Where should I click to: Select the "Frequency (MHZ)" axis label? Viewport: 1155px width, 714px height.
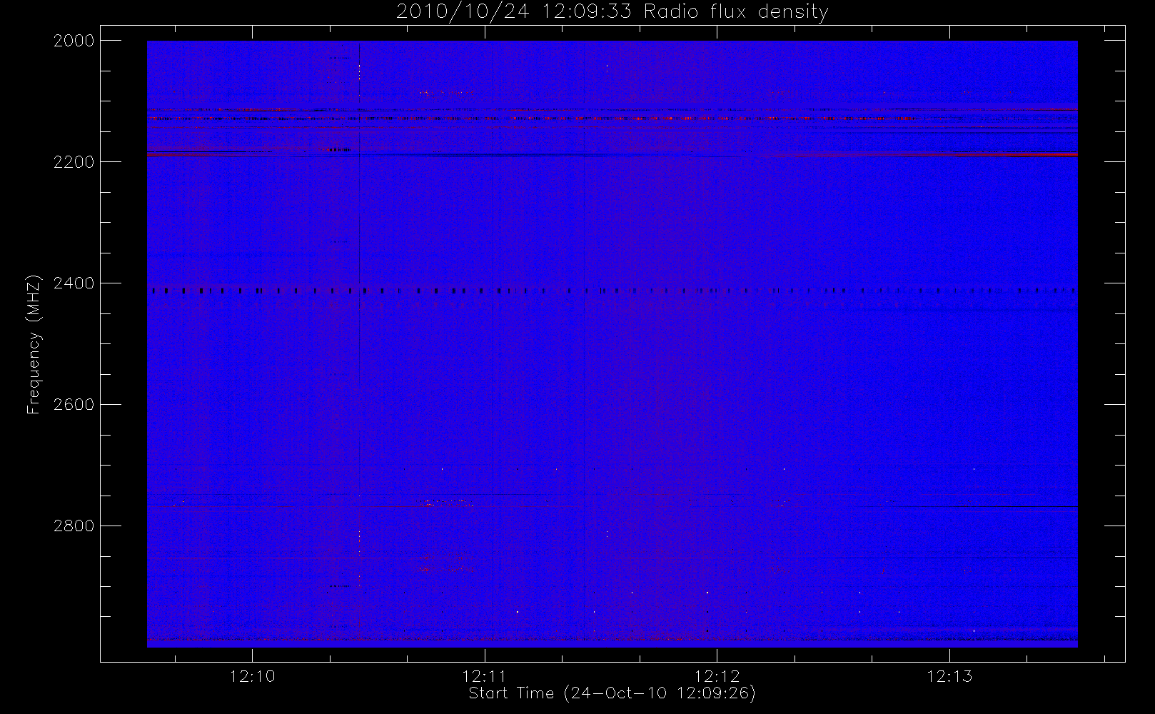pyautogui.click(x=34, y=344)
